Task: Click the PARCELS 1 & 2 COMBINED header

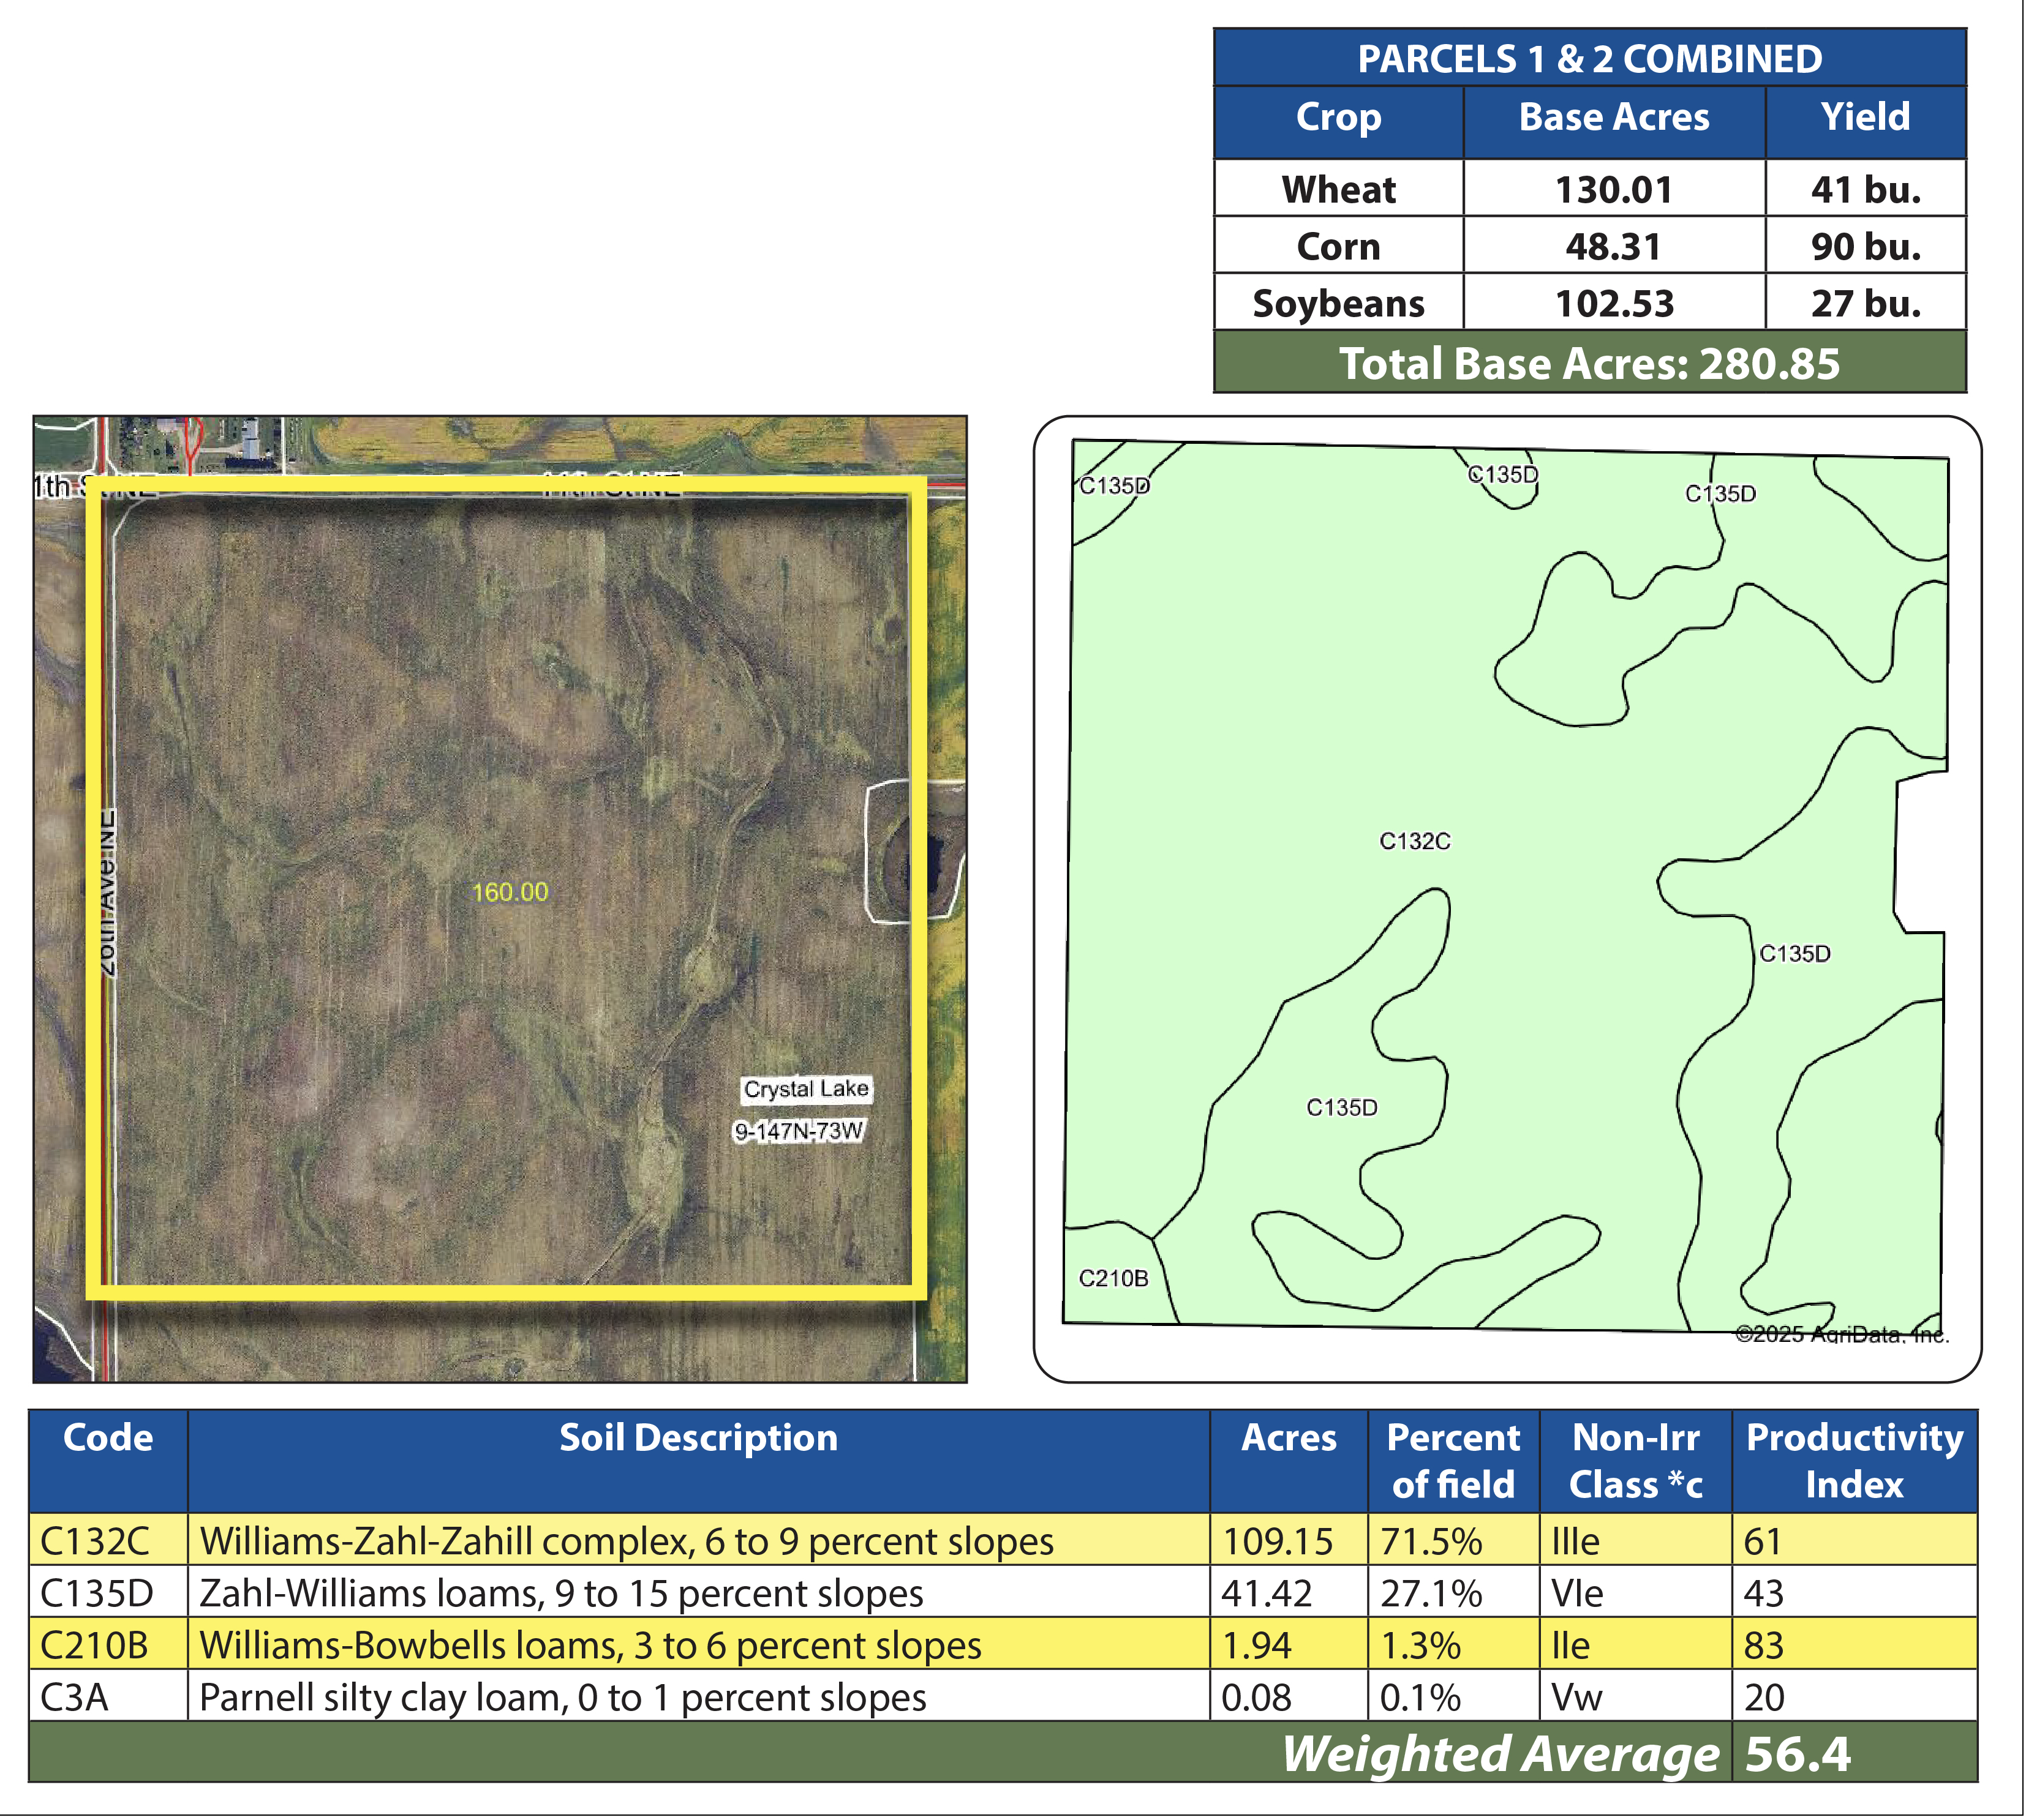Action: pos(1589,59)
